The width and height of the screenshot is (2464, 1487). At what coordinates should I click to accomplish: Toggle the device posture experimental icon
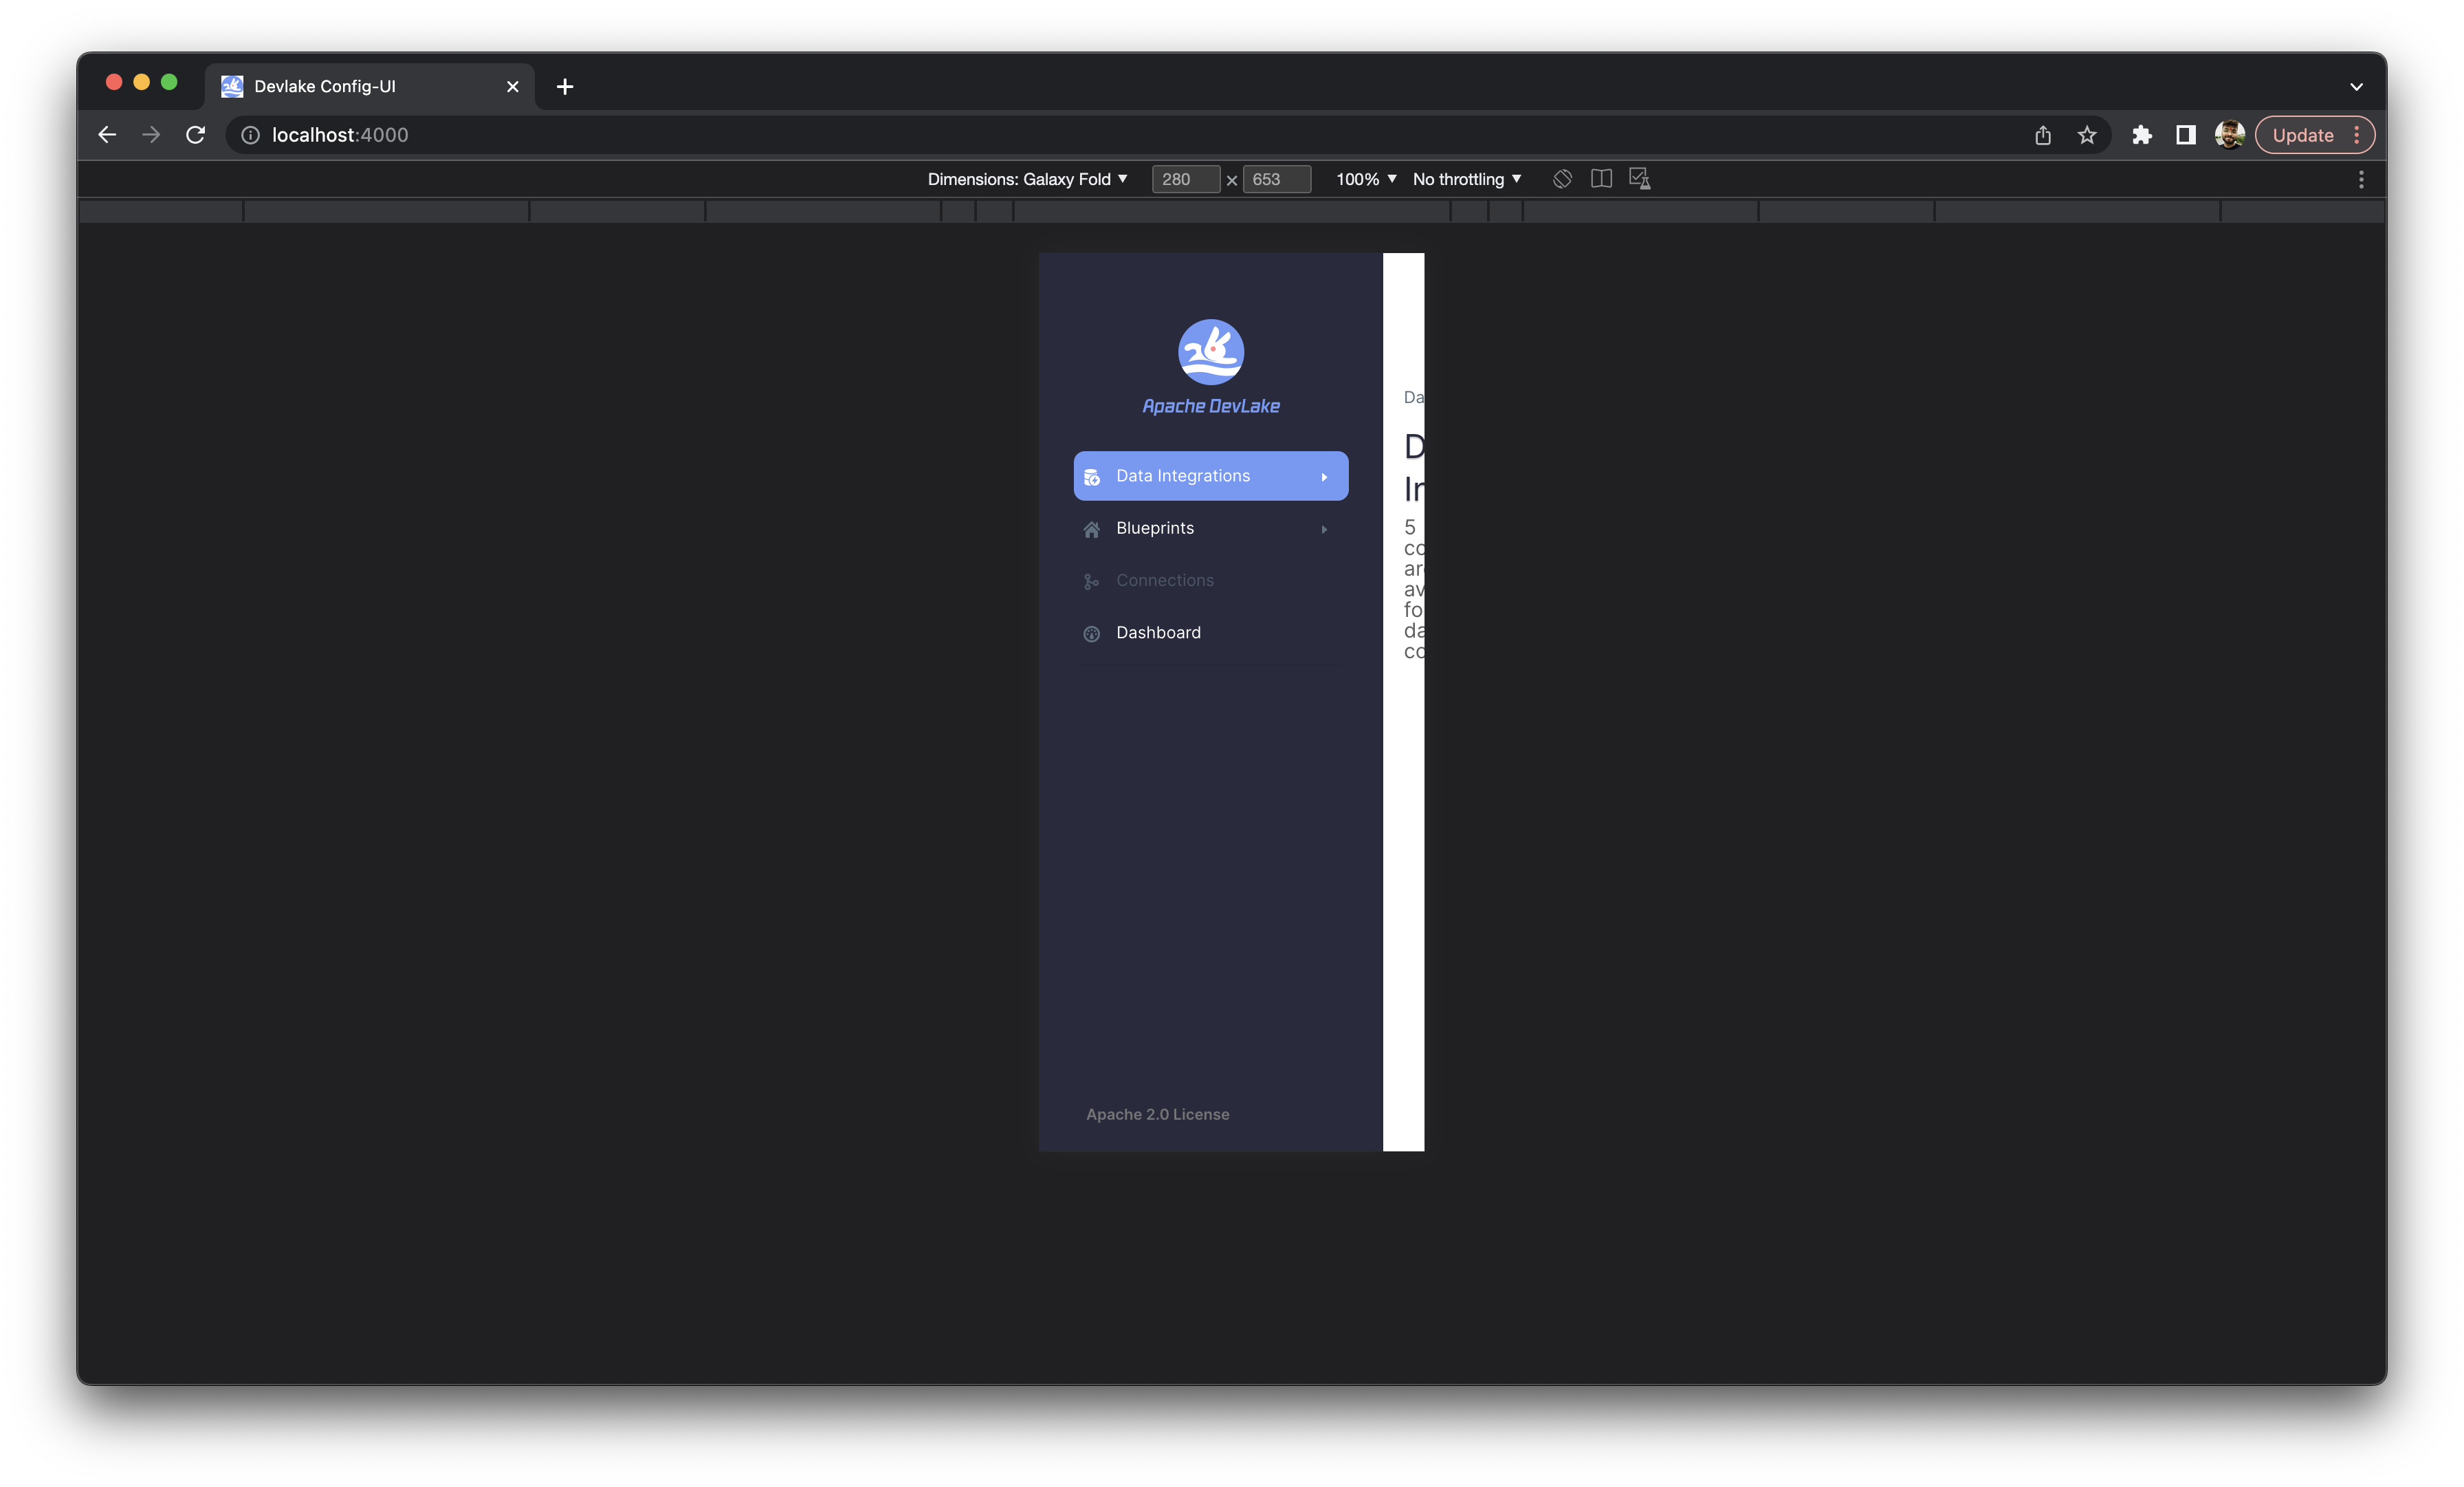(x=1639, y=179)
